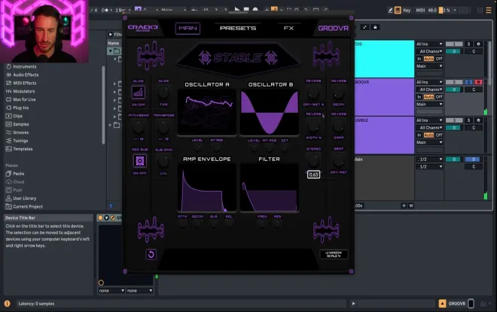
Task: Click the MIDI map button top right
Action: click(x=420, y=10)
